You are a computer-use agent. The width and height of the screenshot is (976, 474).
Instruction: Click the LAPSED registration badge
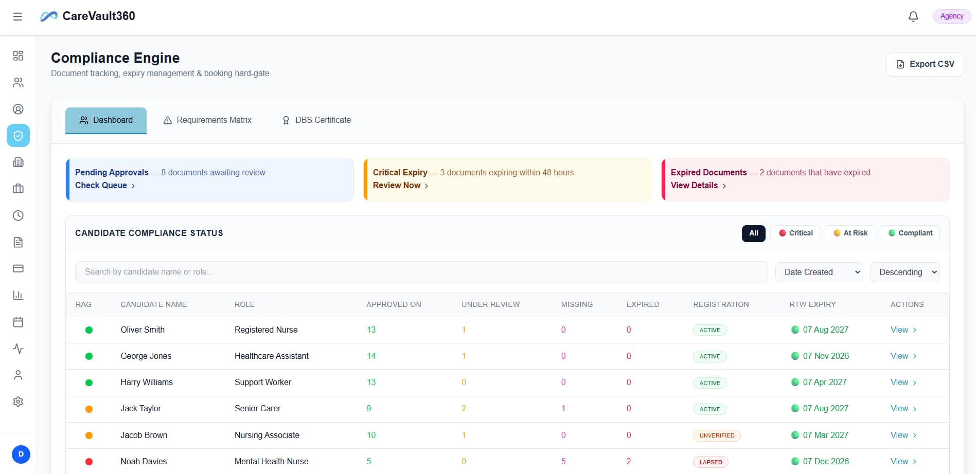(711, 462)
